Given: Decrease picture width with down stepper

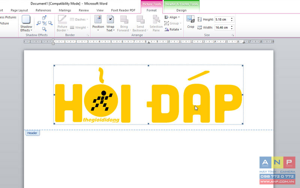Looking at the screenshot, I should [232, 29].
